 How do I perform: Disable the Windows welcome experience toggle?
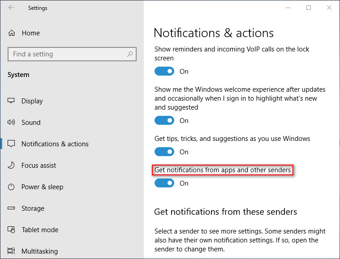click(164, 121)
